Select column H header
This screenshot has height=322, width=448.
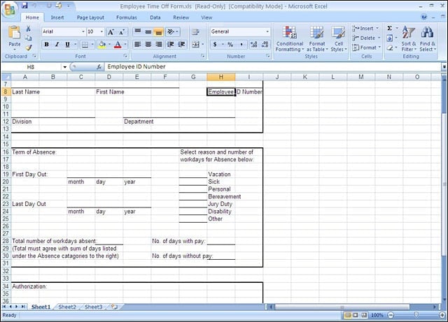(221, 77)
